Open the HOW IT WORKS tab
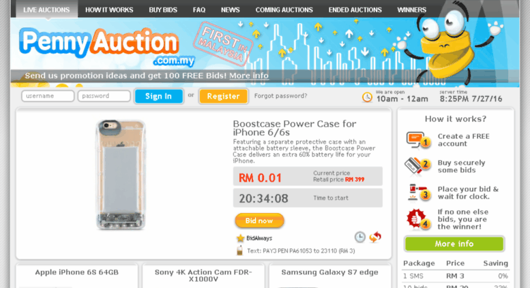Viewport: 530px width, 288px height. 109,10
